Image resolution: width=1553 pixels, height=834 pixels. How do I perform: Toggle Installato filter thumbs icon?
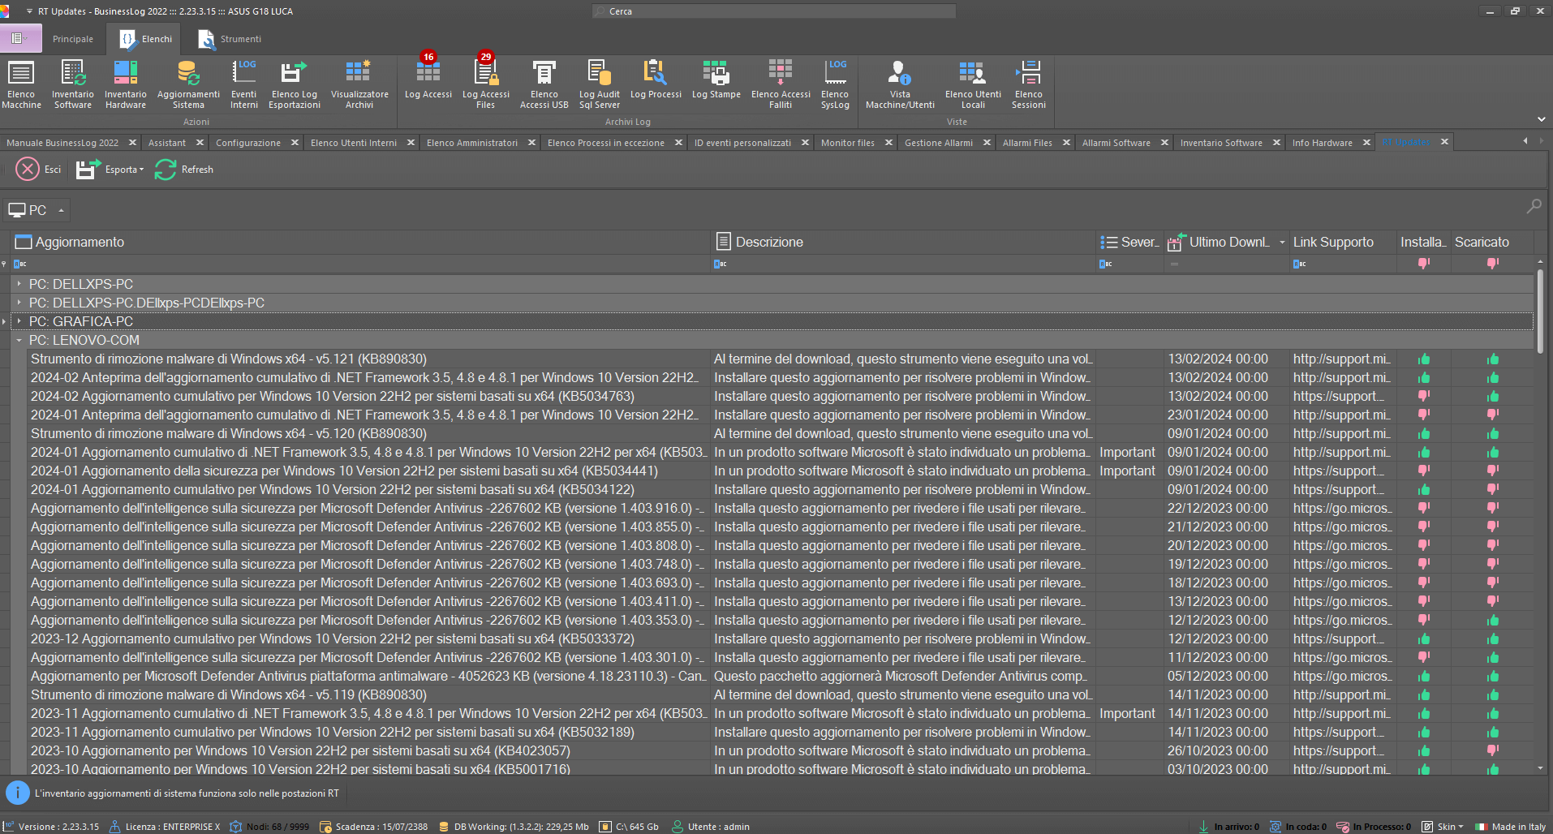coord(1424,264)
